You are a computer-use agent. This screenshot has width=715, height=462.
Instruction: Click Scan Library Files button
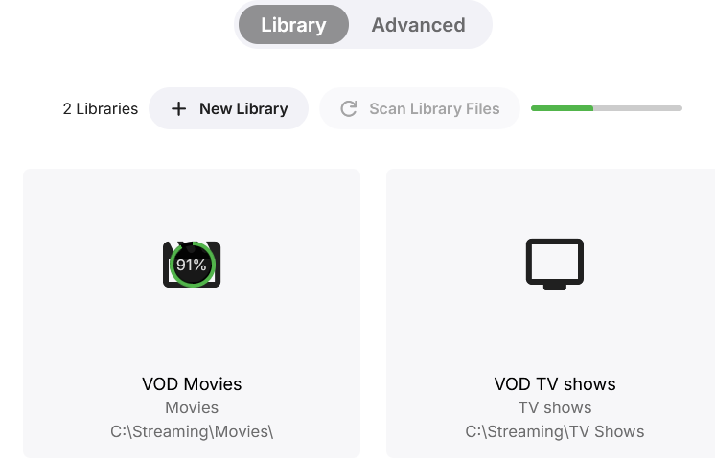420,108
